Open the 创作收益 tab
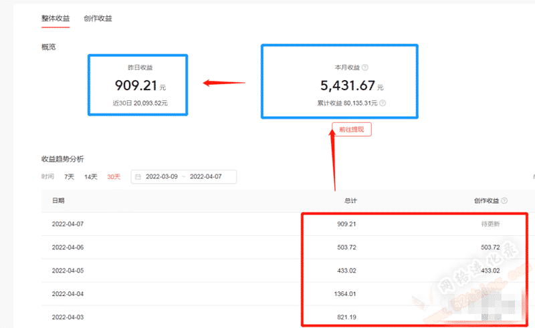The height and width of the screenshot is (328, 535). click(98, 18)
